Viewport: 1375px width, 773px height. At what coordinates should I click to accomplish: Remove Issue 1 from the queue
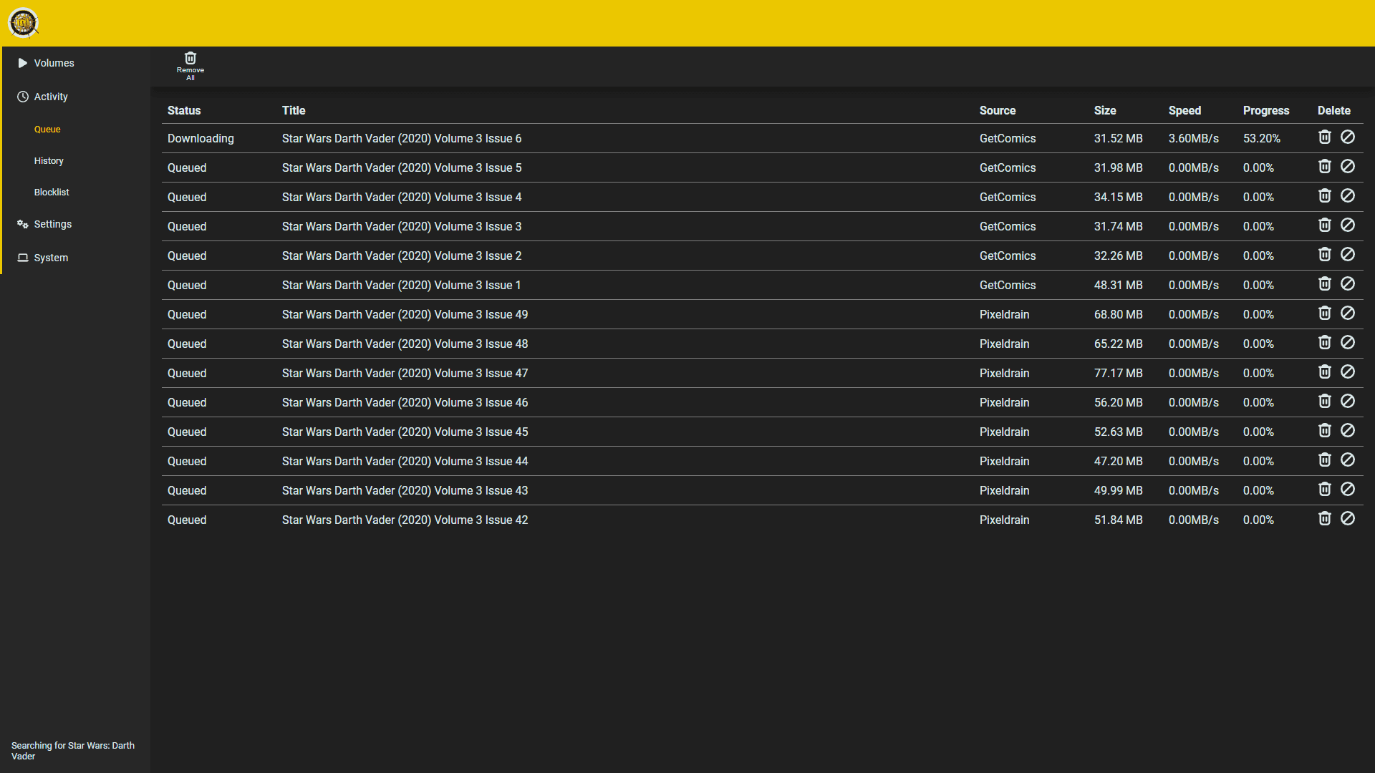pos(1324,284)
